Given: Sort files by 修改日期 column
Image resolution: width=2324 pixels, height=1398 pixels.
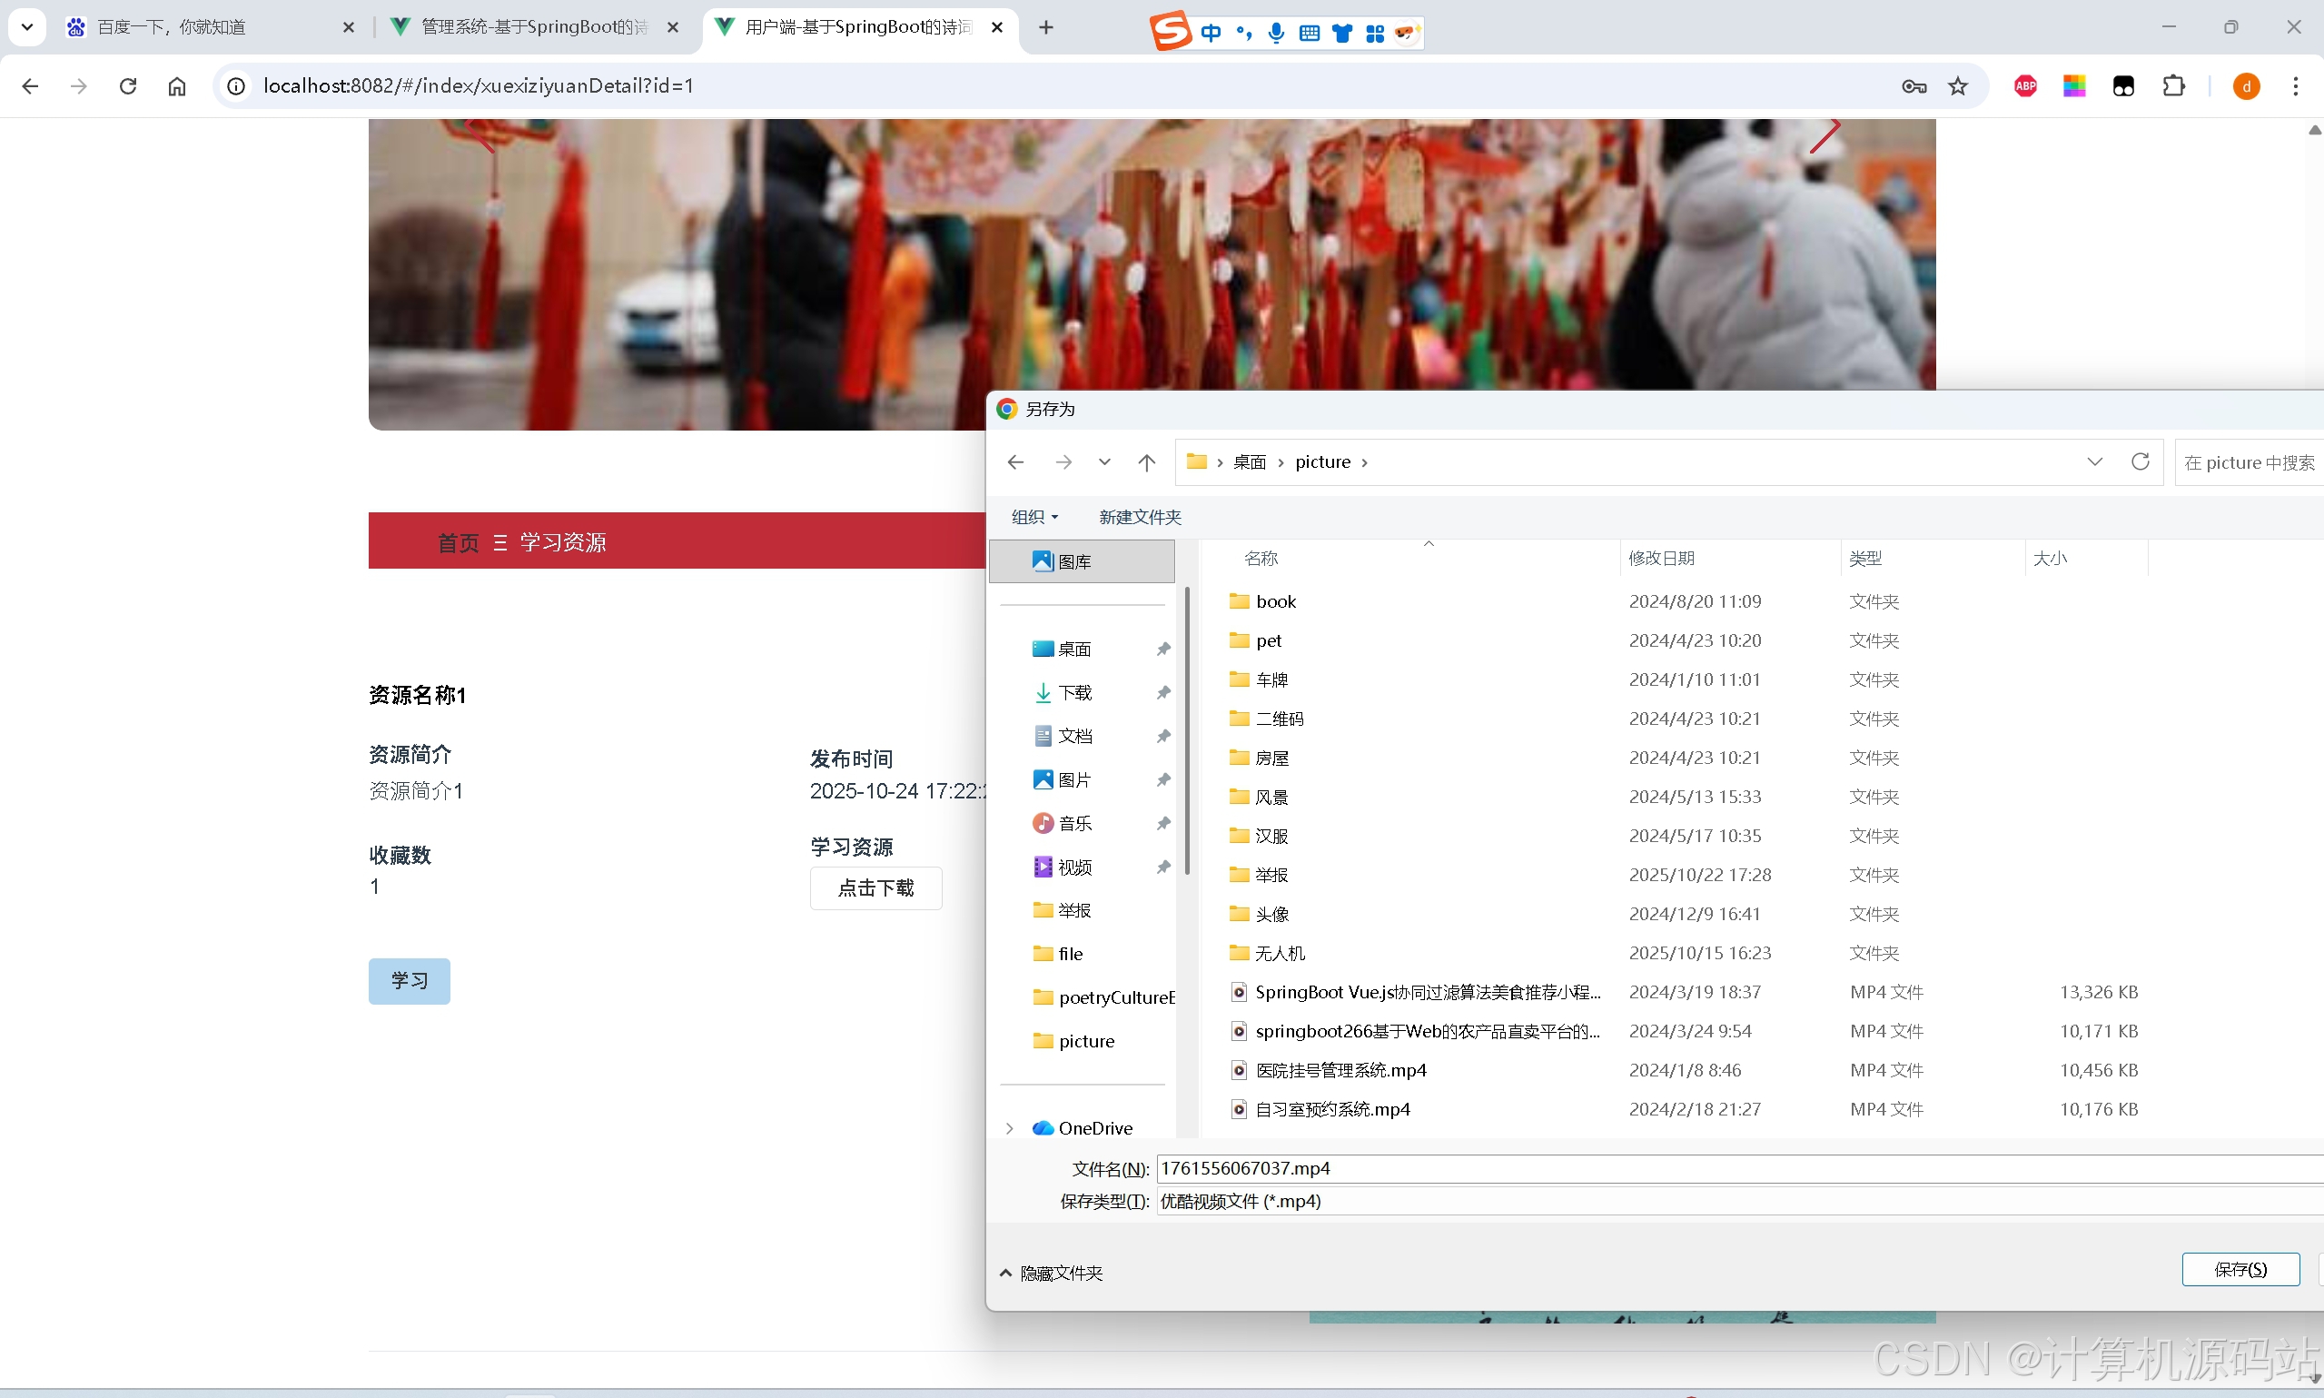Looking at the screenshot, I should point(1730,559).
